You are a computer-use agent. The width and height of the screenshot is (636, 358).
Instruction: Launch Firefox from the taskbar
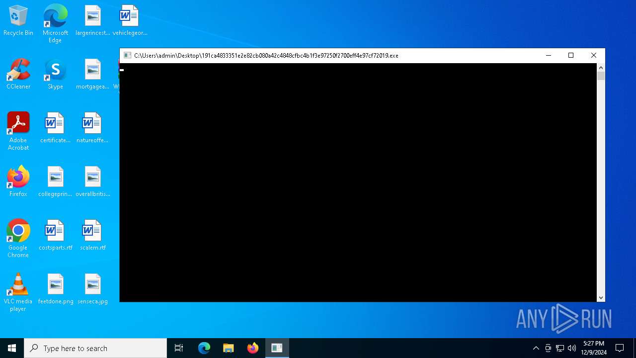click(x=252, y=348)
